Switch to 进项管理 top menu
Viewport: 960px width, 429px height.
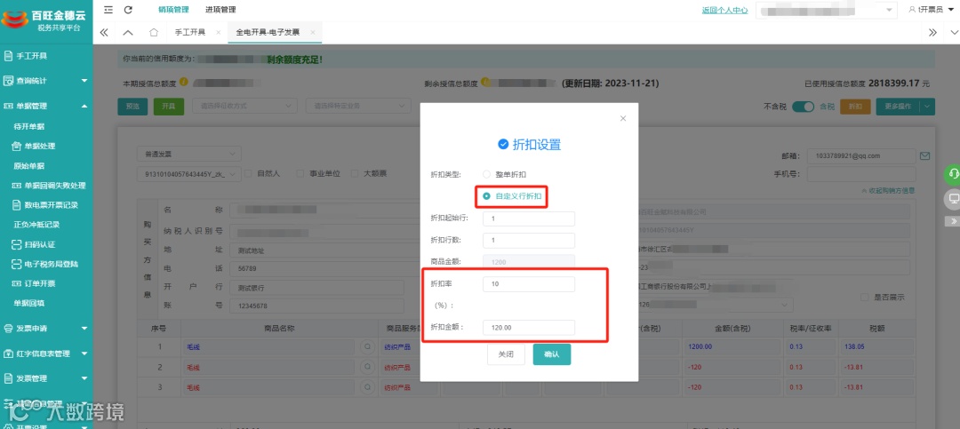point(220,10)
